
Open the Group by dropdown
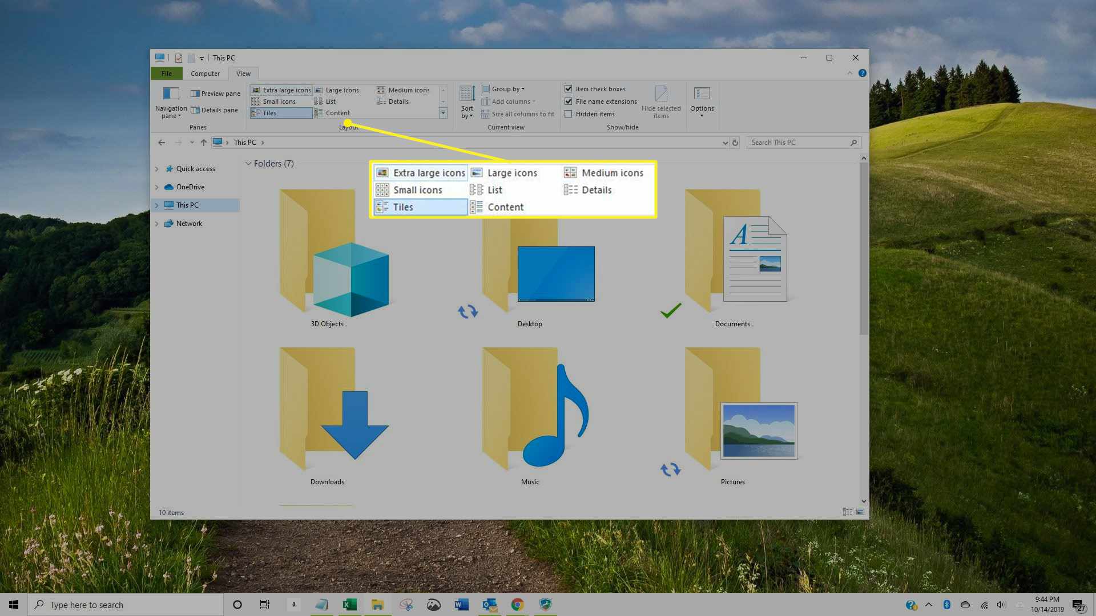503,89
